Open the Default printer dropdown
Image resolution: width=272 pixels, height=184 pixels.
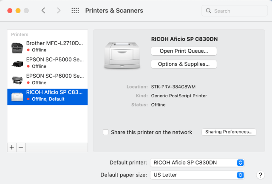point(198,163)
